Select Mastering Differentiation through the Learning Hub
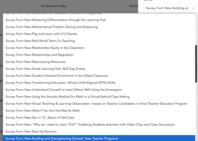Viewport: 198px width, 141px height. point(99,20)
